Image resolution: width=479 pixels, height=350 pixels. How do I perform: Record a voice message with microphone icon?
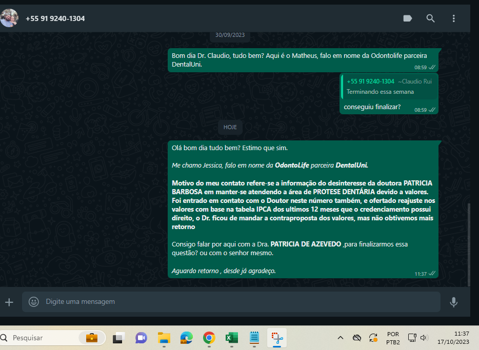[453, 302]
